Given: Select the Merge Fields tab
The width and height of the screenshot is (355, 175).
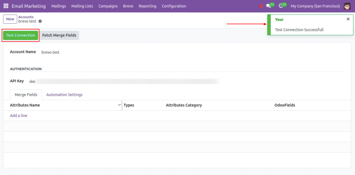Looking at the screenshot, I should click(x=26, y=95).
